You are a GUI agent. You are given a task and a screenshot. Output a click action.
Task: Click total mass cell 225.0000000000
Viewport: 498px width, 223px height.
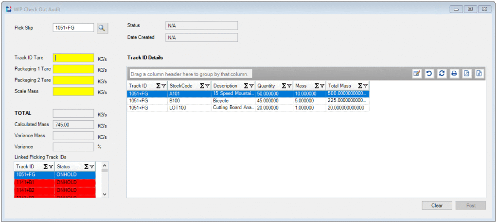[x=347, y=101]
